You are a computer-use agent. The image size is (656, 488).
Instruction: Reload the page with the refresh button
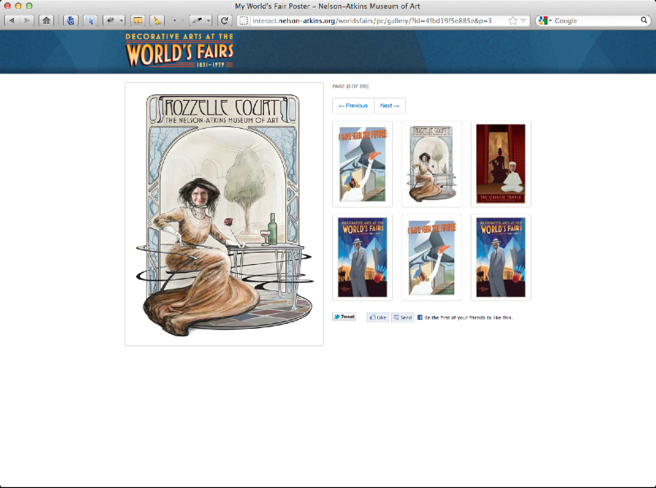click(x=225, y=21)
